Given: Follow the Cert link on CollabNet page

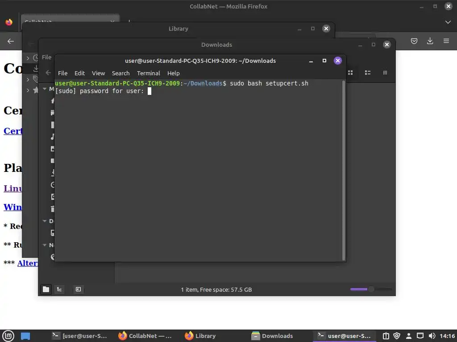Looking at the screenshot, I should pyautogui.click(x=13, y=131).
